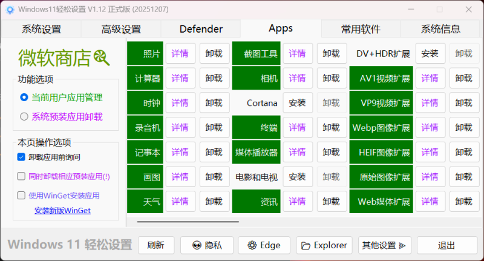
Task: View 详情 for 照片 app
Action: [x=180, y=53]
